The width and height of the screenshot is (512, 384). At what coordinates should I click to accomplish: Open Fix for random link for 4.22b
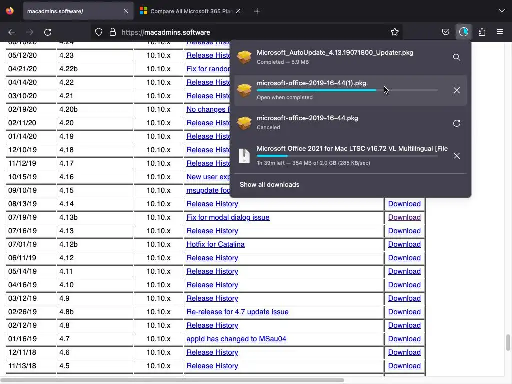click(x=208, y=69)
